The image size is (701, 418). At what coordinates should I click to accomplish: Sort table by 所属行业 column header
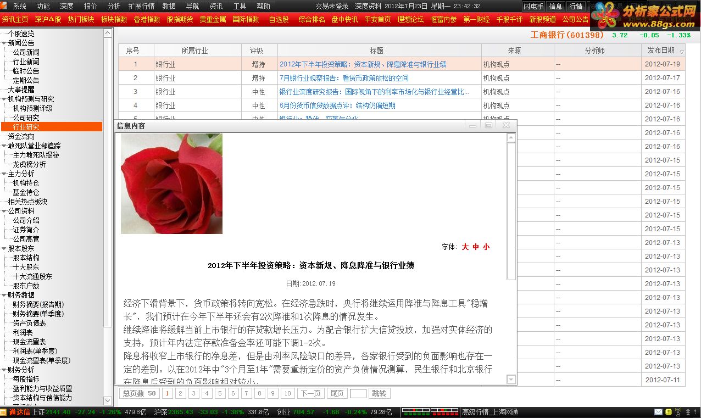click(197, 51)
